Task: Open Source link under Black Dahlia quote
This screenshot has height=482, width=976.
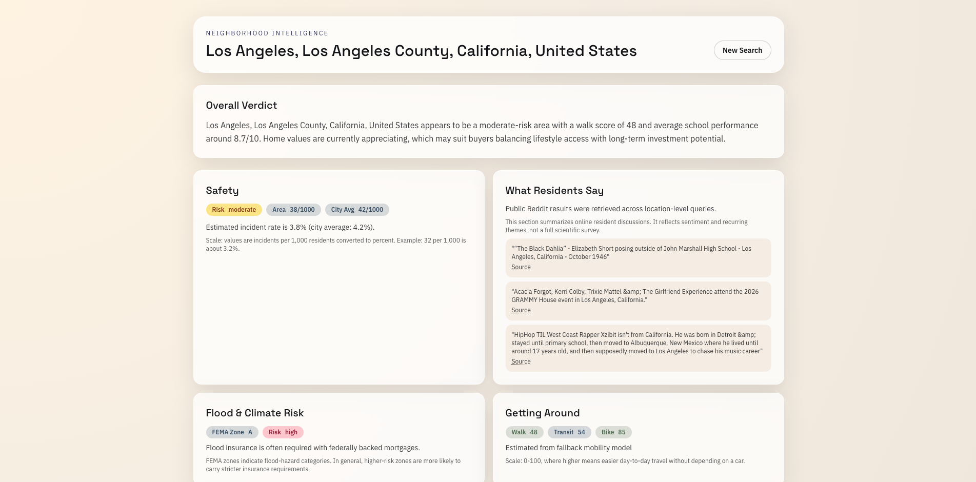Action: [521, 267]
